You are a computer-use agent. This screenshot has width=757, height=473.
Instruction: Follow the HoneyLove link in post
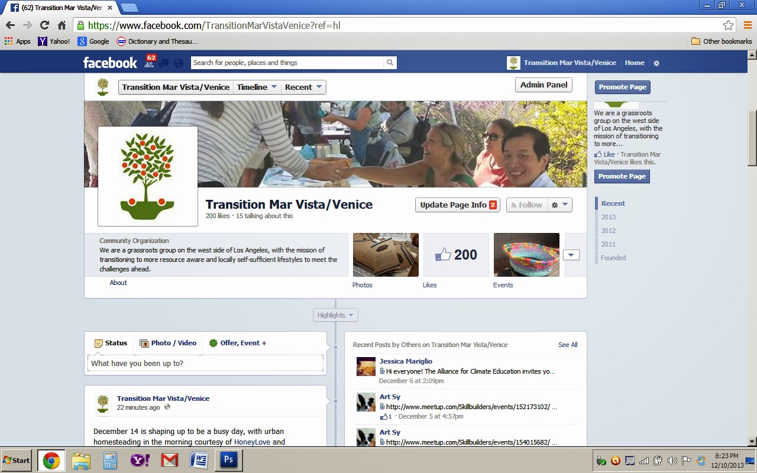coord(253,442)
